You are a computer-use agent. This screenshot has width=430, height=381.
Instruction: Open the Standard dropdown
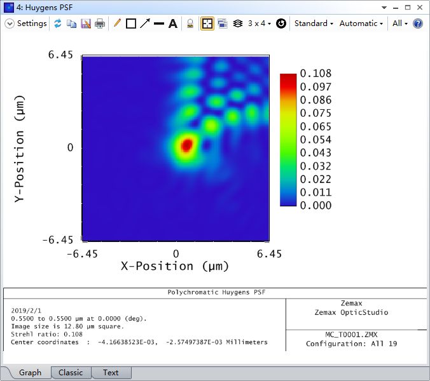[314, 23]
